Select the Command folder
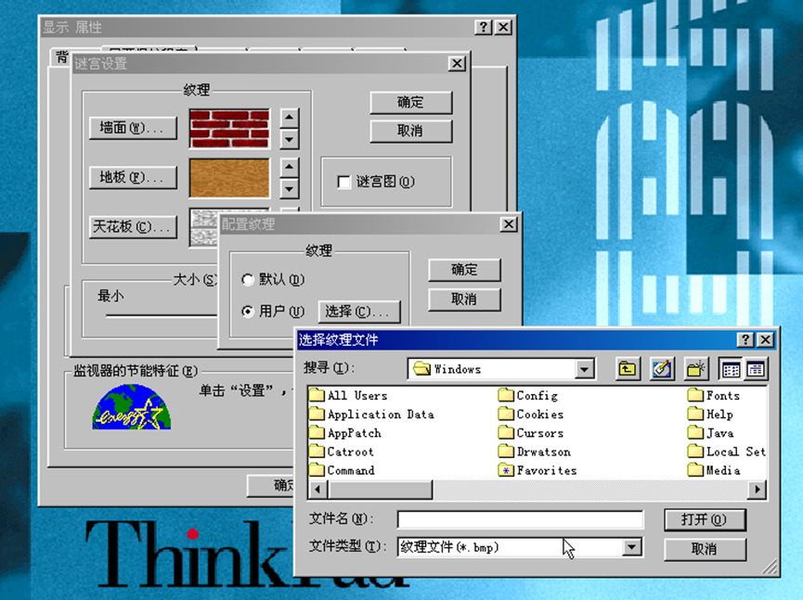Image resolution: width=803 pixels, height=600 pixels. [x=343, y=470]
